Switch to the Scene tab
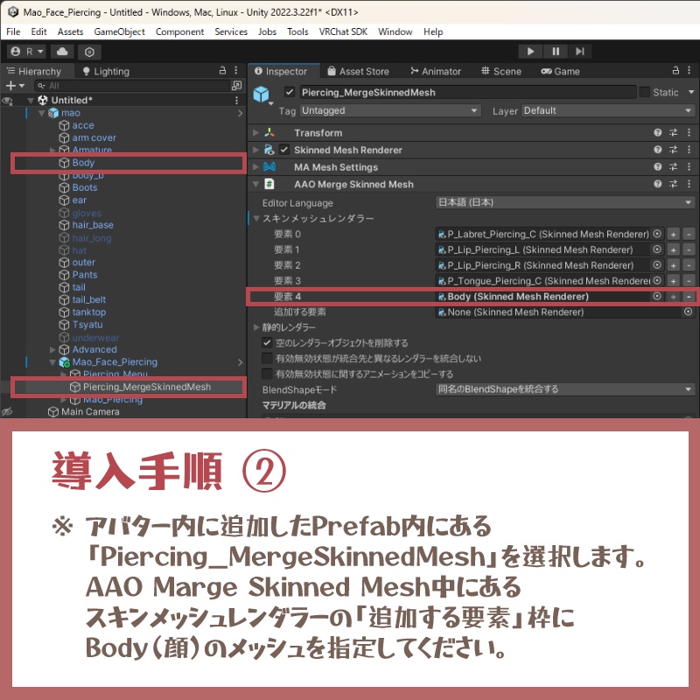This screenshot has height=700, width=700. tap(501, 72)
